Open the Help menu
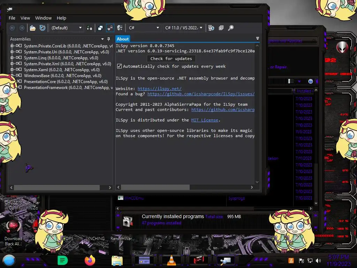The image size is (357, 268). click(61, 18)
